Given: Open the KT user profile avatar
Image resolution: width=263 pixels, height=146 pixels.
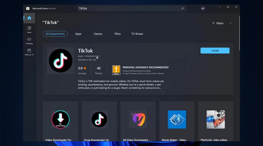Looking at the screenshot, I should point(203,8).
